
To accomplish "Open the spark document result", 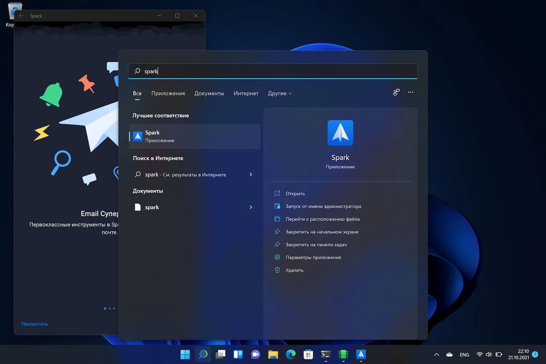I will (195, 207).
